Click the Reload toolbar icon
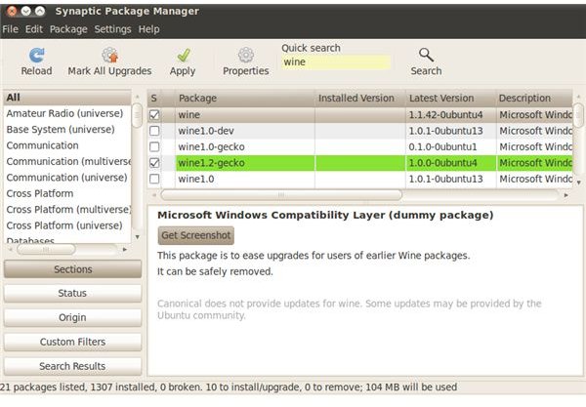This screenshot has width=586, height=407. pos(37,56)
